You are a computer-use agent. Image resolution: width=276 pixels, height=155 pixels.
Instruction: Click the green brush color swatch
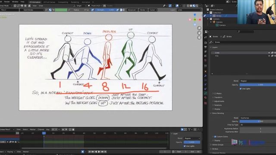coord(61,10)
